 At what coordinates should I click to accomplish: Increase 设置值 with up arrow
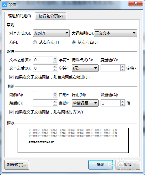pyautogui.click(x=123, y=102)
